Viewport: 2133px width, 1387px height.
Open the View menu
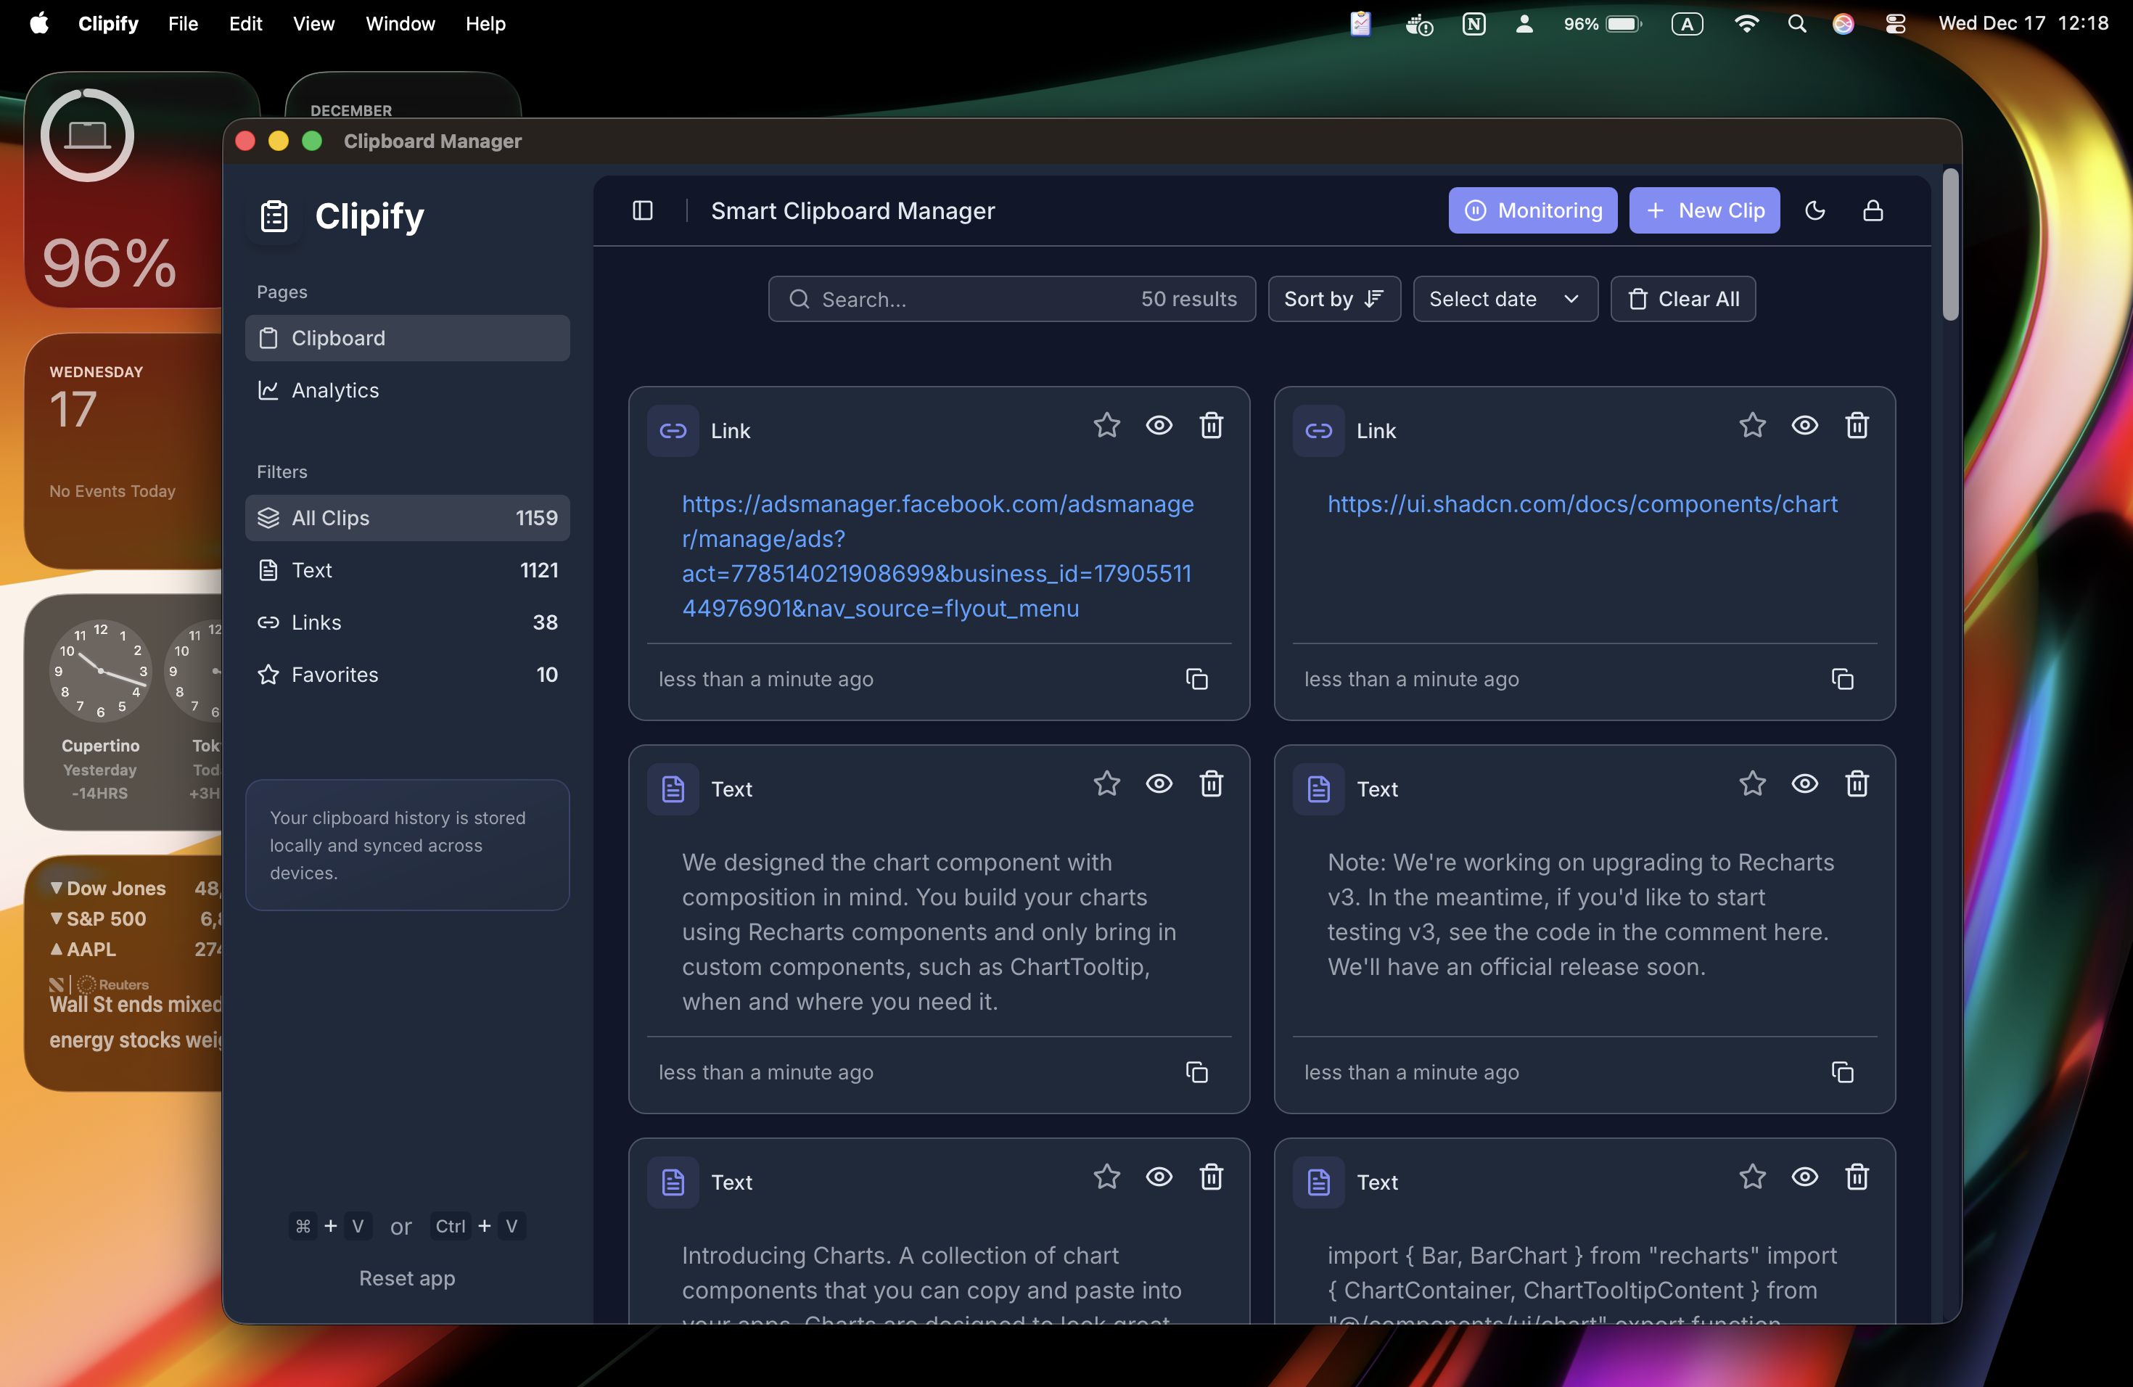[x=313, y=24]
